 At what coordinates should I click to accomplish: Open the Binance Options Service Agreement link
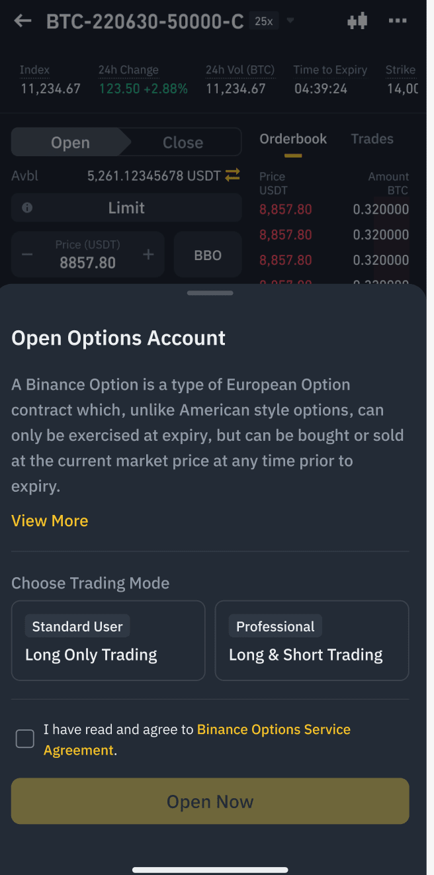tap(273, 730)
